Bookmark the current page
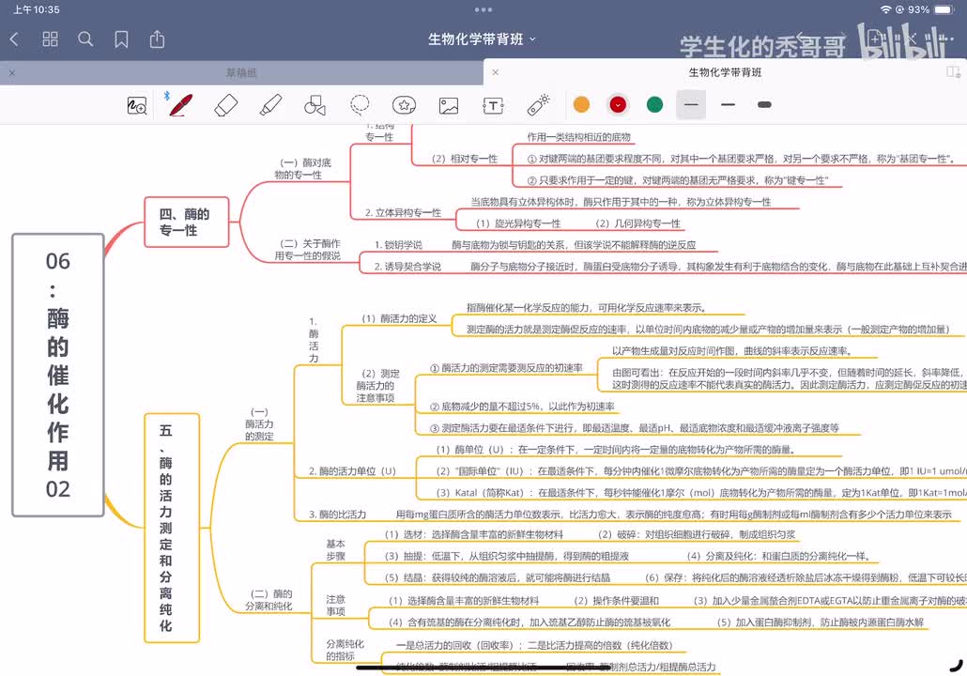 pyautogui.click(x=121, y=39)
